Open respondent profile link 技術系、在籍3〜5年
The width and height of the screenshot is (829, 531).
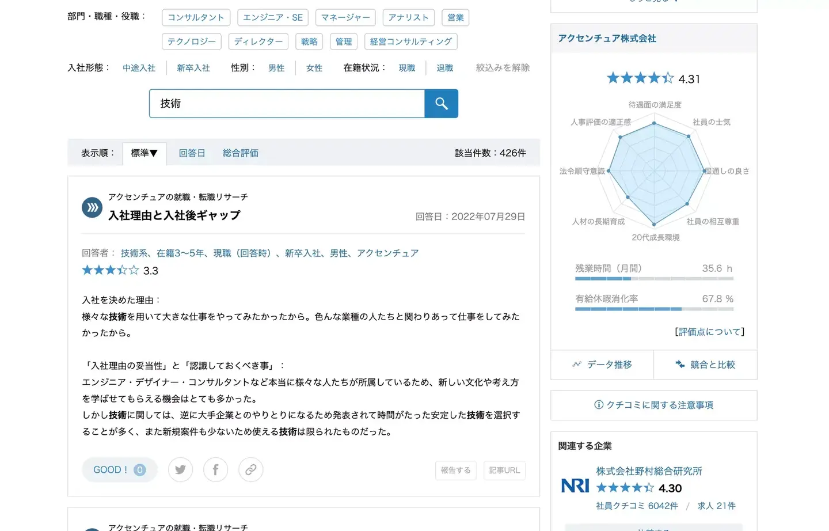tap(269, 253)
